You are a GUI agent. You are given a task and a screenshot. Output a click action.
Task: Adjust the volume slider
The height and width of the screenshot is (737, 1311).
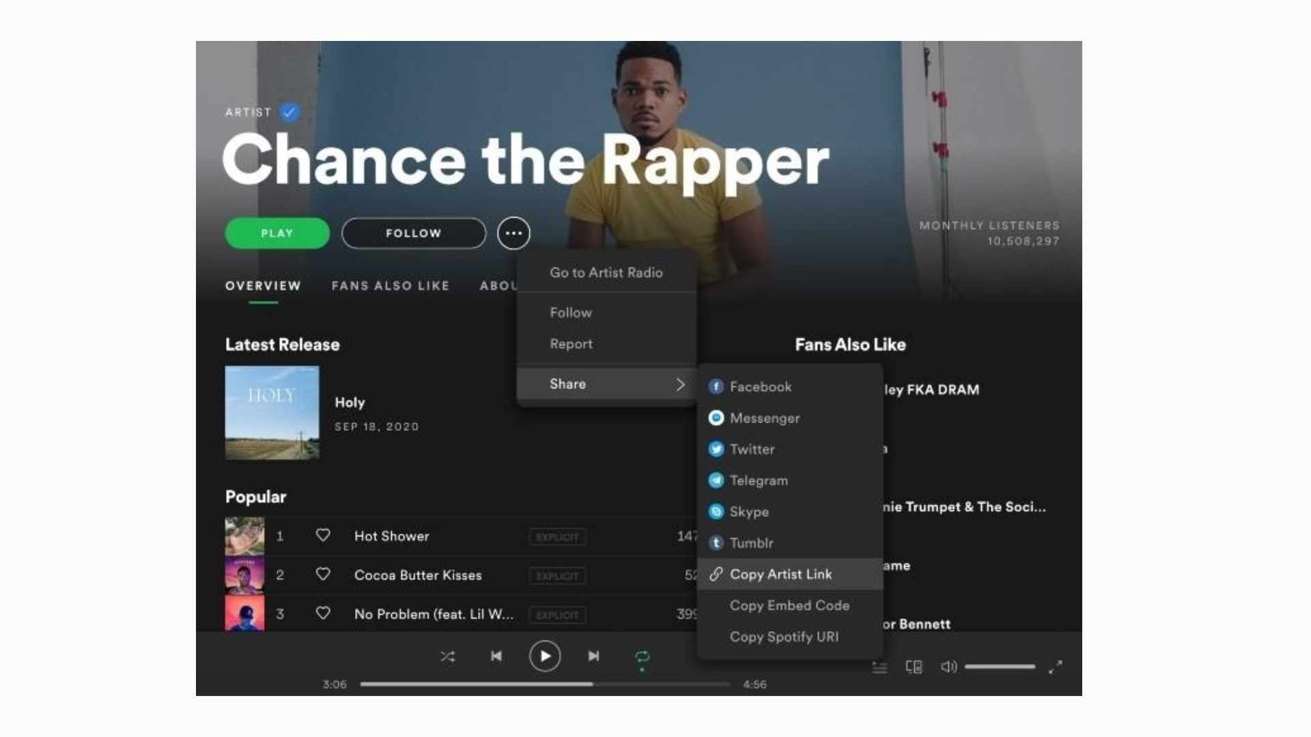click(x=1000, y=667)
